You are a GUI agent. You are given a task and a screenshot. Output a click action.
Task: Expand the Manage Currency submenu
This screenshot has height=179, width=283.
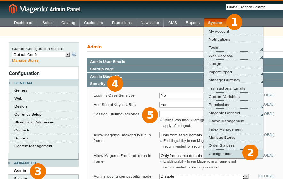(x=233, y=80)
